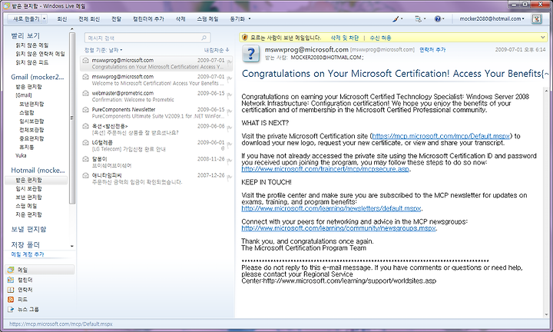Click 스팸 메일 toolbar item

click(207, 18)
